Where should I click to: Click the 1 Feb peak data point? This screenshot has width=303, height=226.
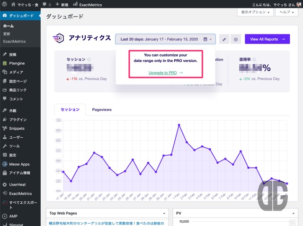(179, 125)
